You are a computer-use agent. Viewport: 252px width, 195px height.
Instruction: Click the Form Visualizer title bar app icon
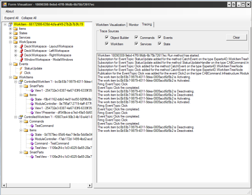pyautogui.click(x=5, y=4)
